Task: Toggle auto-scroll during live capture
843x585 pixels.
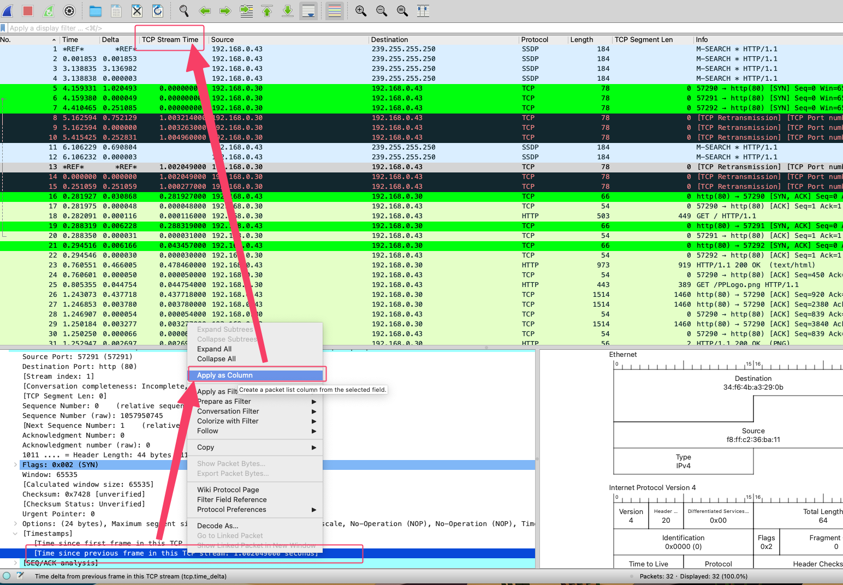Action: [308, 11]
